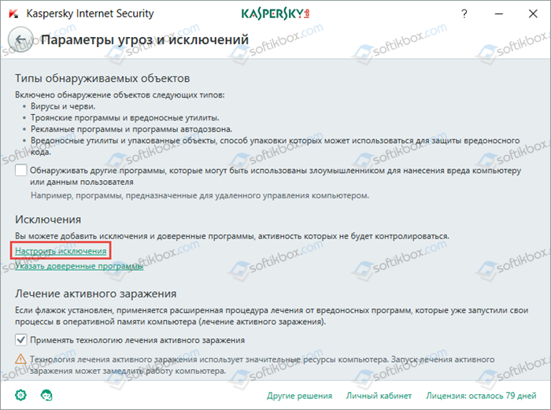Select the 'Исключения' heading
This screenshot has height=410, width=551.
point(48,220)
